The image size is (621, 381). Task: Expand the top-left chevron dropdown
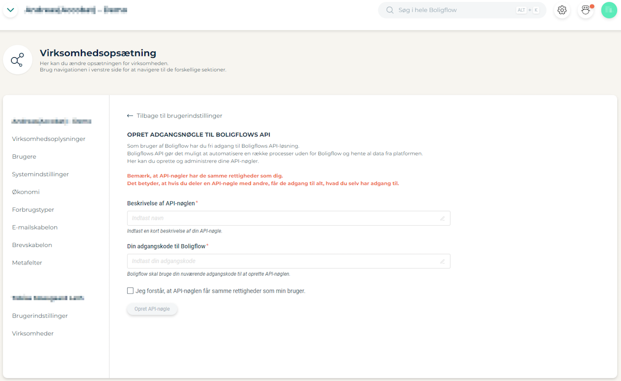click(10, 10)
